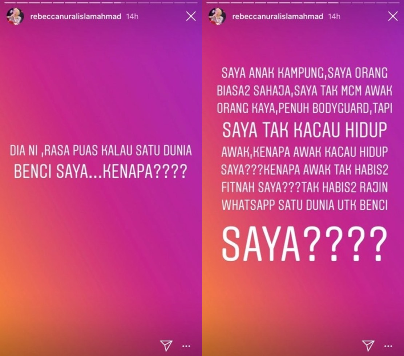This screenshot has width=404, height=356.
Task: Open profile picture on the right story
Action: coord(217,16)
